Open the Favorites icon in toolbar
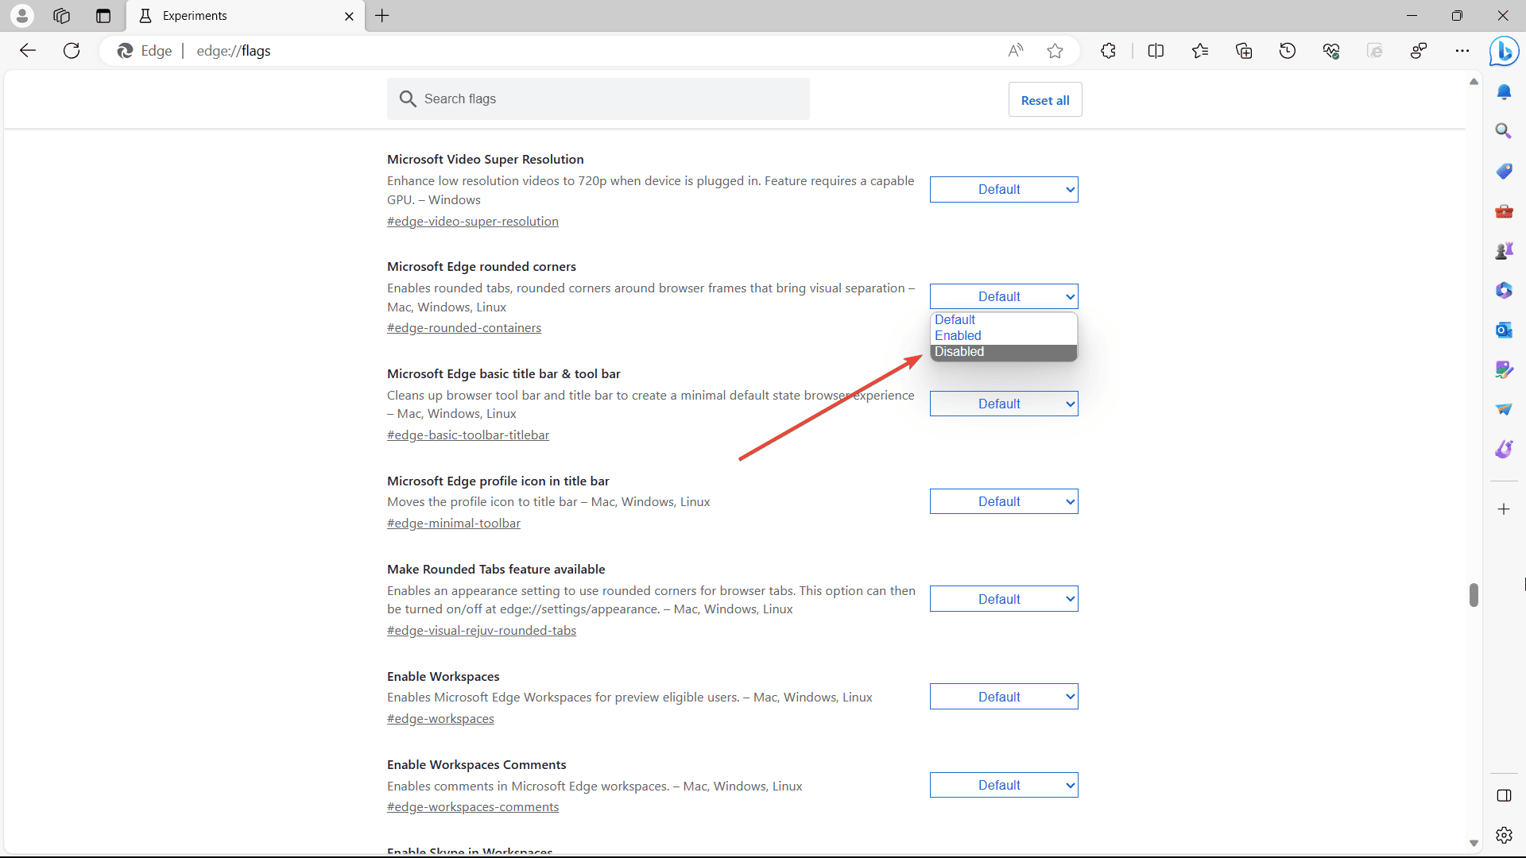The image size is (1526, 858). [1200, 50]
